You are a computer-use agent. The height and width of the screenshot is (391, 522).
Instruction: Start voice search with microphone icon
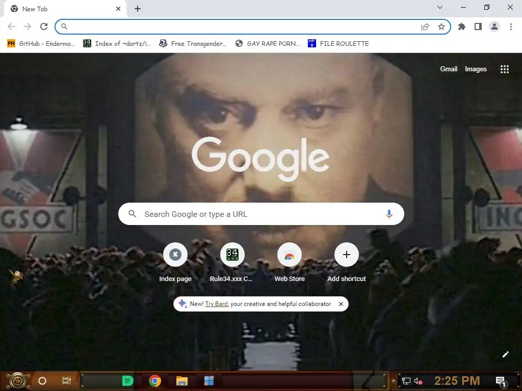coord(389,214)
